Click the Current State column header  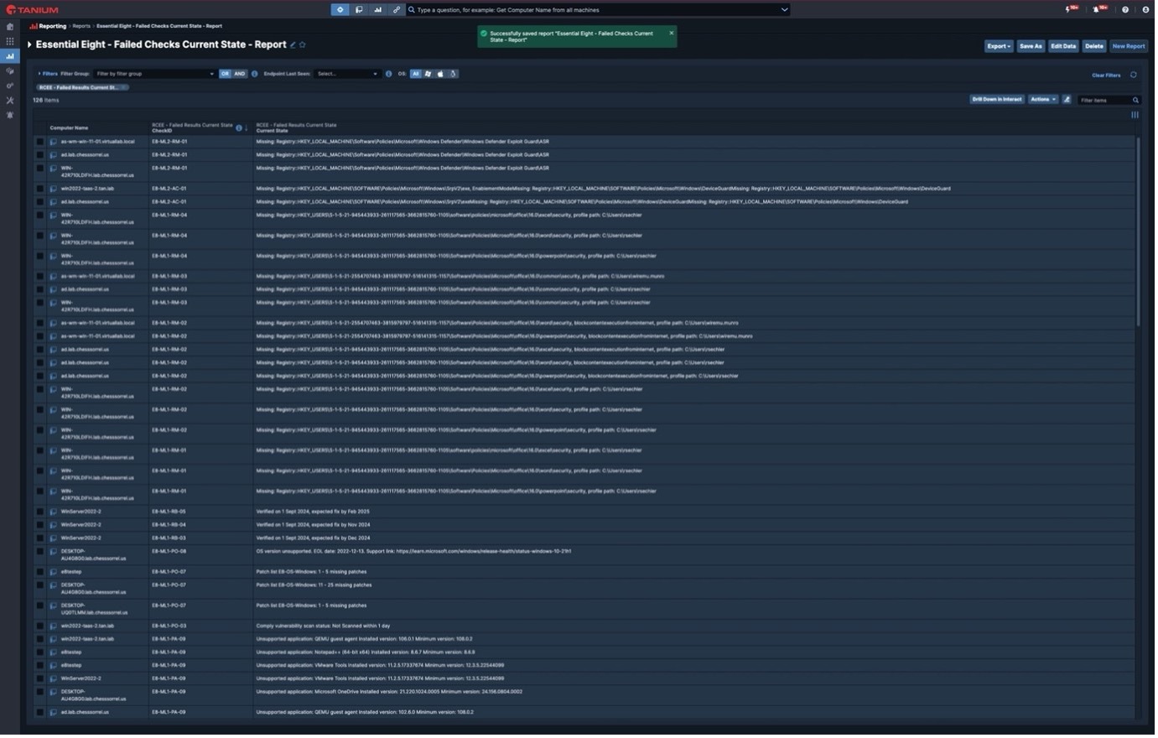click(x=273, y=132)
